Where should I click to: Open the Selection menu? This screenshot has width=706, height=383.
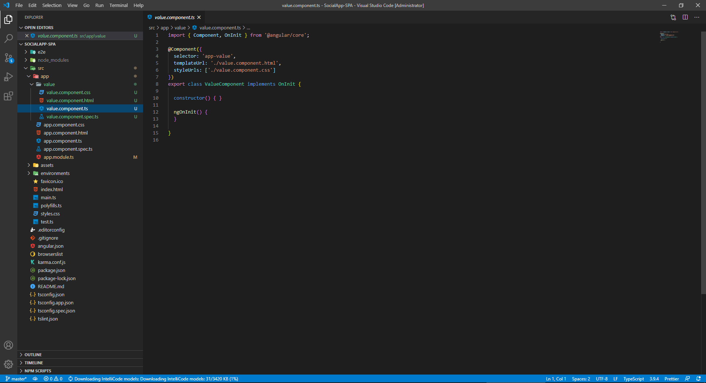[x=52, y=5]
